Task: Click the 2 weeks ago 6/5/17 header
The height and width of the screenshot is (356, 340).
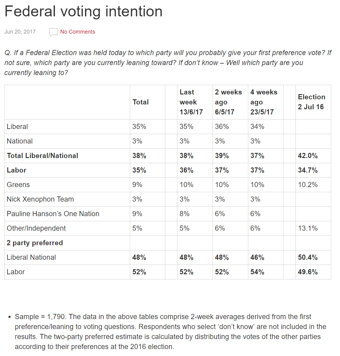Action: 228,102
